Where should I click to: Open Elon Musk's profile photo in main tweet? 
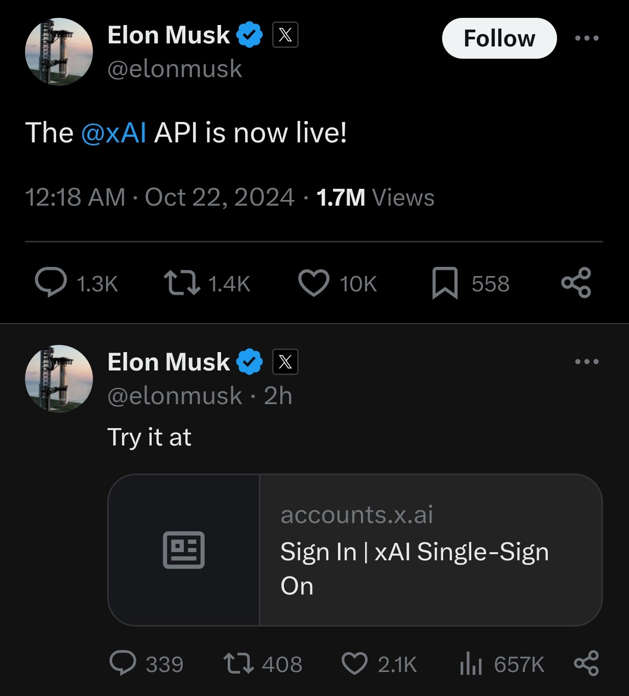coord(59,52)
